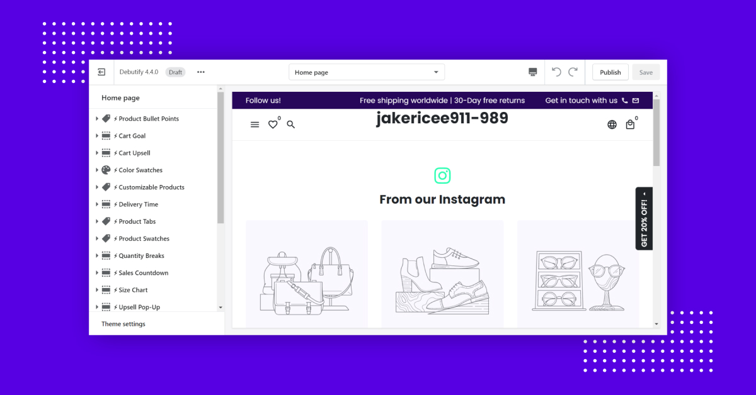Viewport: 756px width, 395px height.
Task: Click the Quantity Breaks section icon
Action: coord(106,256)
